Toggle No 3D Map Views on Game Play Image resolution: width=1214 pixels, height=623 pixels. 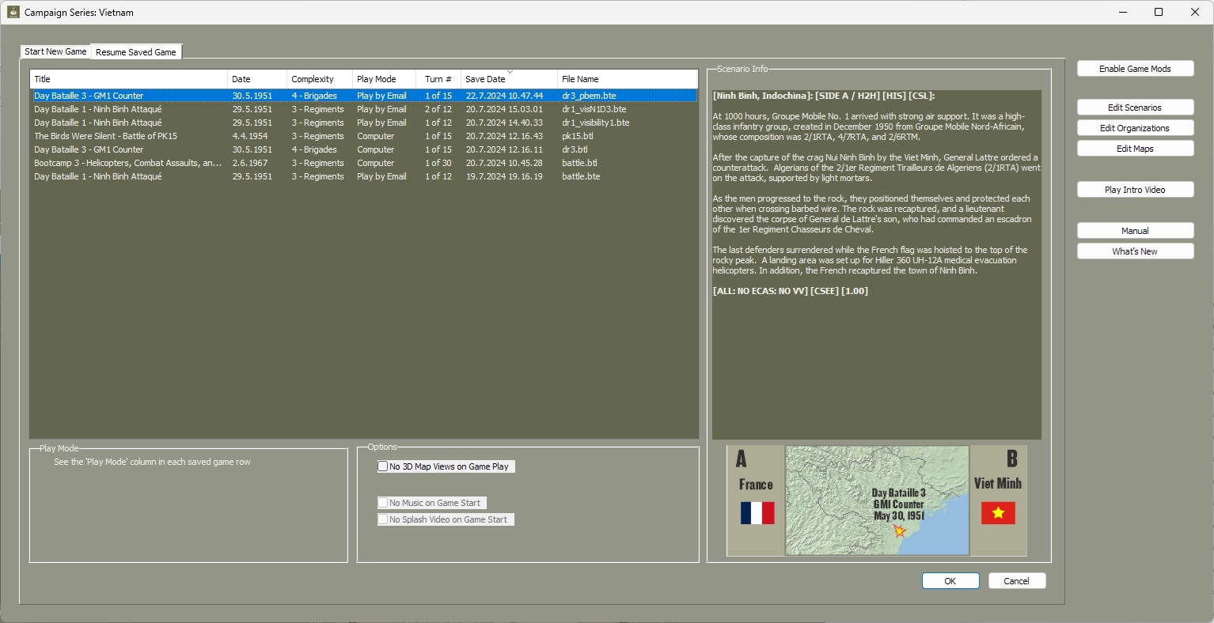pyautogui.click(x=383, y=466)
